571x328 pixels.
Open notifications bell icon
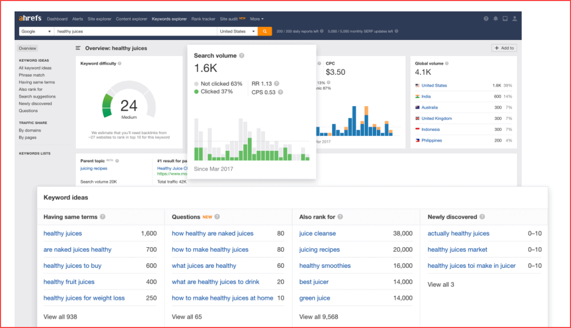tap(496, 19)
